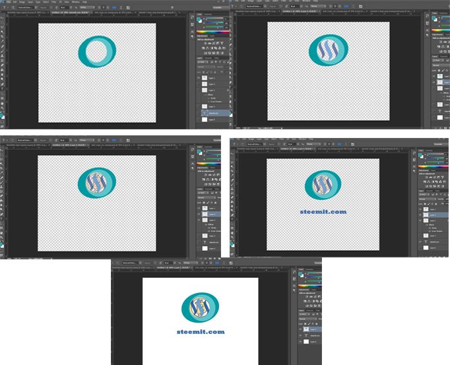Viewport: 450px width, 365px height.
Task: Select Layer 3 in the empty-ring window
Action: point(214,106)
